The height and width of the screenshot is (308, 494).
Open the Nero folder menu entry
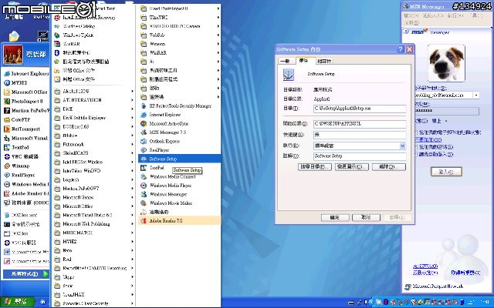[x=93, y=250]
